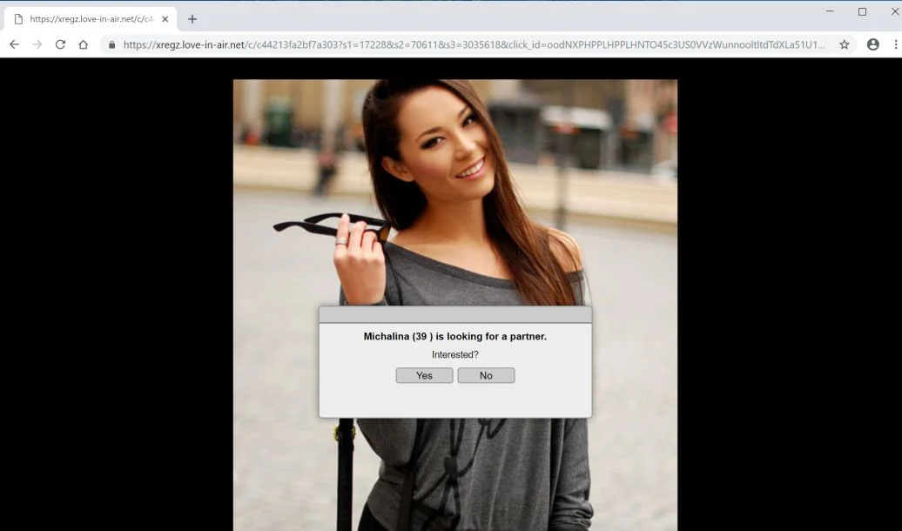
Task: Maximize the browser window
Action: (x=862, y=11)
